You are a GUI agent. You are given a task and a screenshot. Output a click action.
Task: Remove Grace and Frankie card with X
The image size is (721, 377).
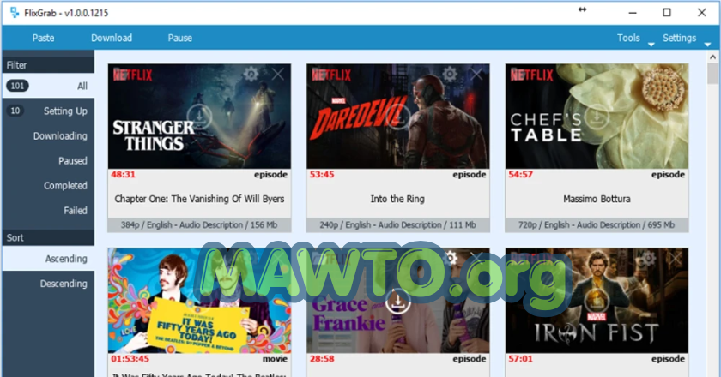(476, 258)
